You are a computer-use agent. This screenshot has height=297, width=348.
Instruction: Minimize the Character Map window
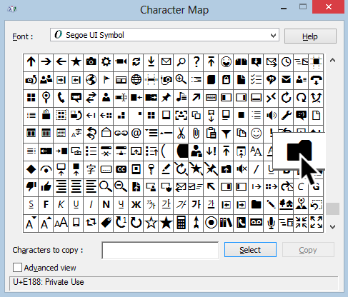click(284, 9)
